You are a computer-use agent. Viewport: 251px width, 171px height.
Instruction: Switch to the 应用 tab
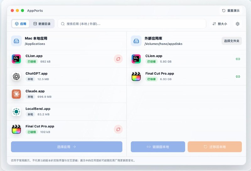(20, 24)
